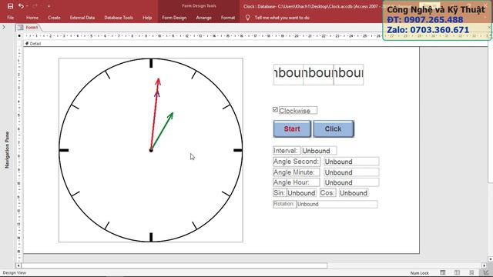Click the form selector box at ruler corner
Image resolution: width=493 pixels, height=277 pixels.
click(x=19, y=36)
